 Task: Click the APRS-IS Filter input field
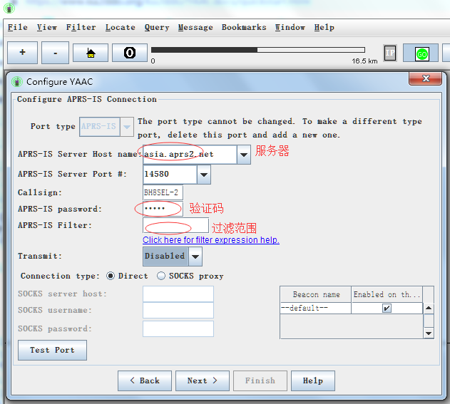[175, 226]
